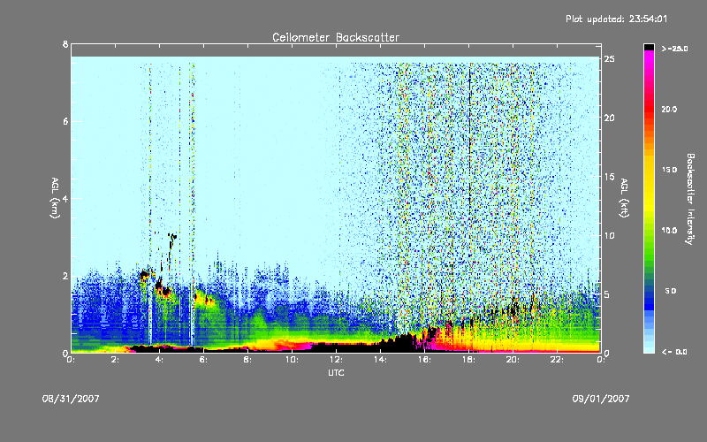Click the 25 kft tick label on right axis
Screen dimensions: 707x442
pyautogui.click(x=609, y=59)
